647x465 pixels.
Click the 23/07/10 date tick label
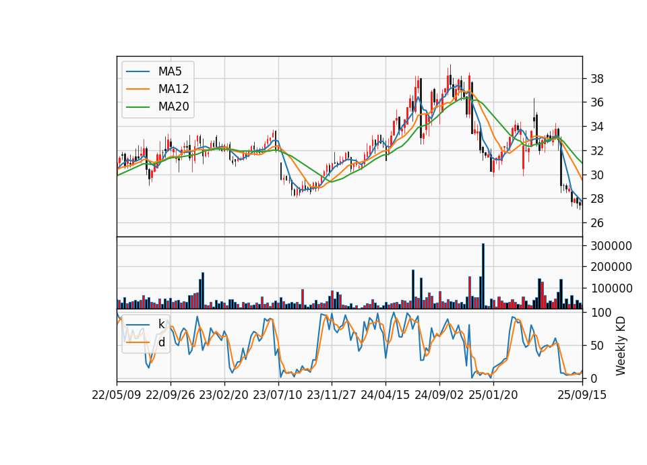coord(278,395)
